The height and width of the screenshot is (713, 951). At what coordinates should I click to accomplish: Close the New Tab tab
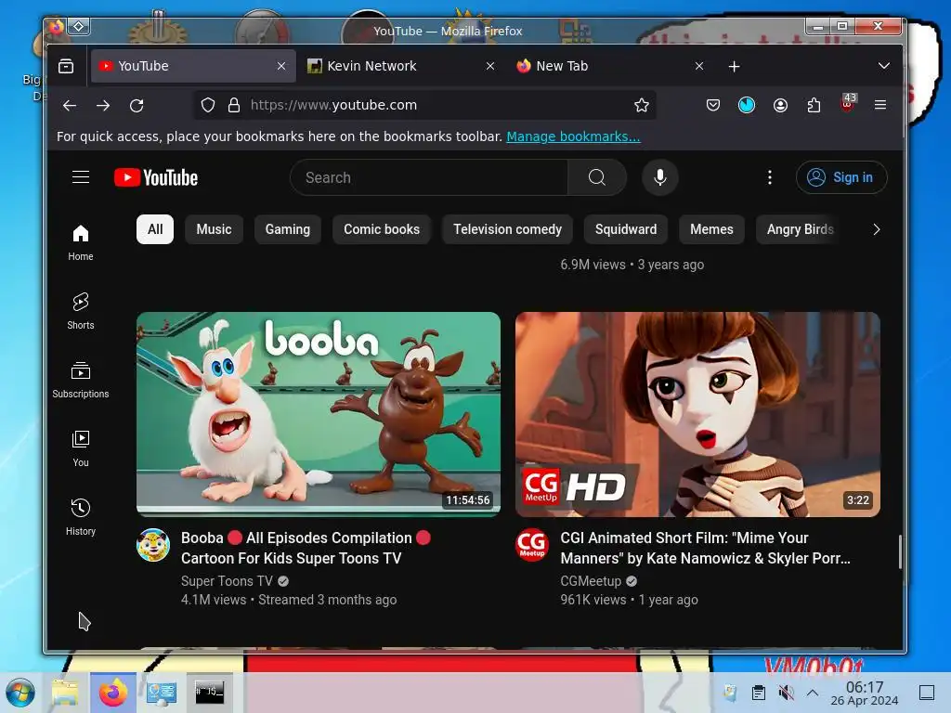(699, 66)
